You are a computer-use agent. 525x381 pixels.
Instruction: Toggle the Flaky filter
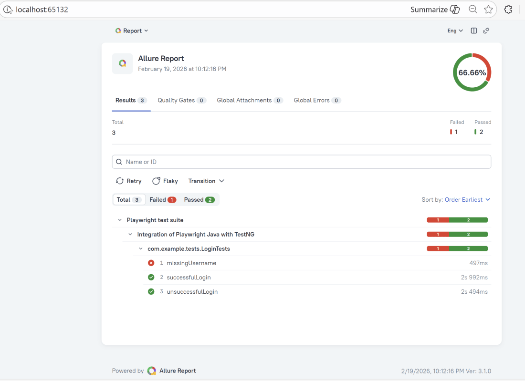[x=165, y=181]
